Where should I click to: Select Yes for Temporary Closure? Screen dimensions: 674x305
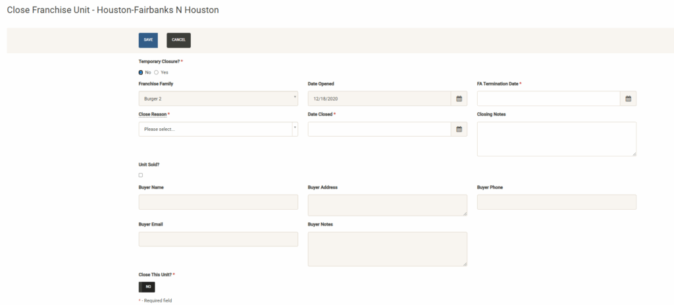tap(157, 72)
